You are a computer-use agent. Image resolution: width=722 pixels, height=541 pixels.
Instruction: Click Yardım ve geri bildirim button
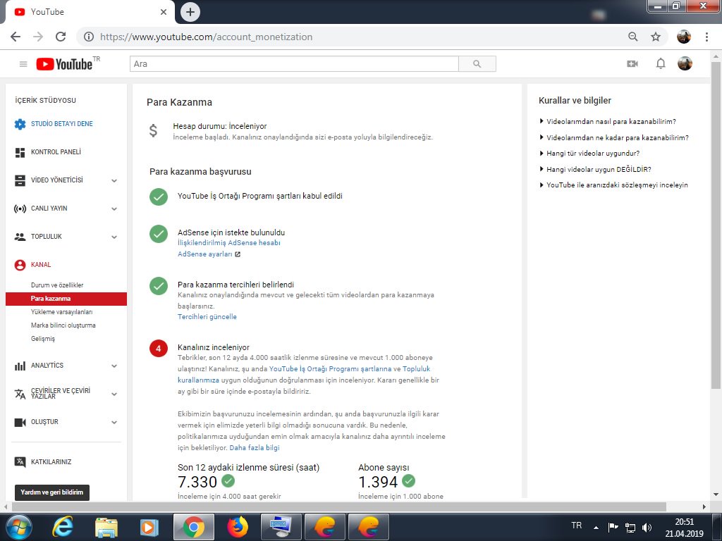point(52,492)
